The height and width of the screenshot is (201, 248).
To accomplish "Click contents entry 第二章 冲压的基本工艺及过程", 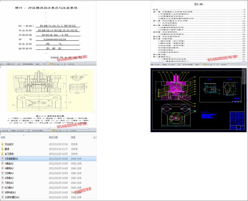I will click(170, 21).
